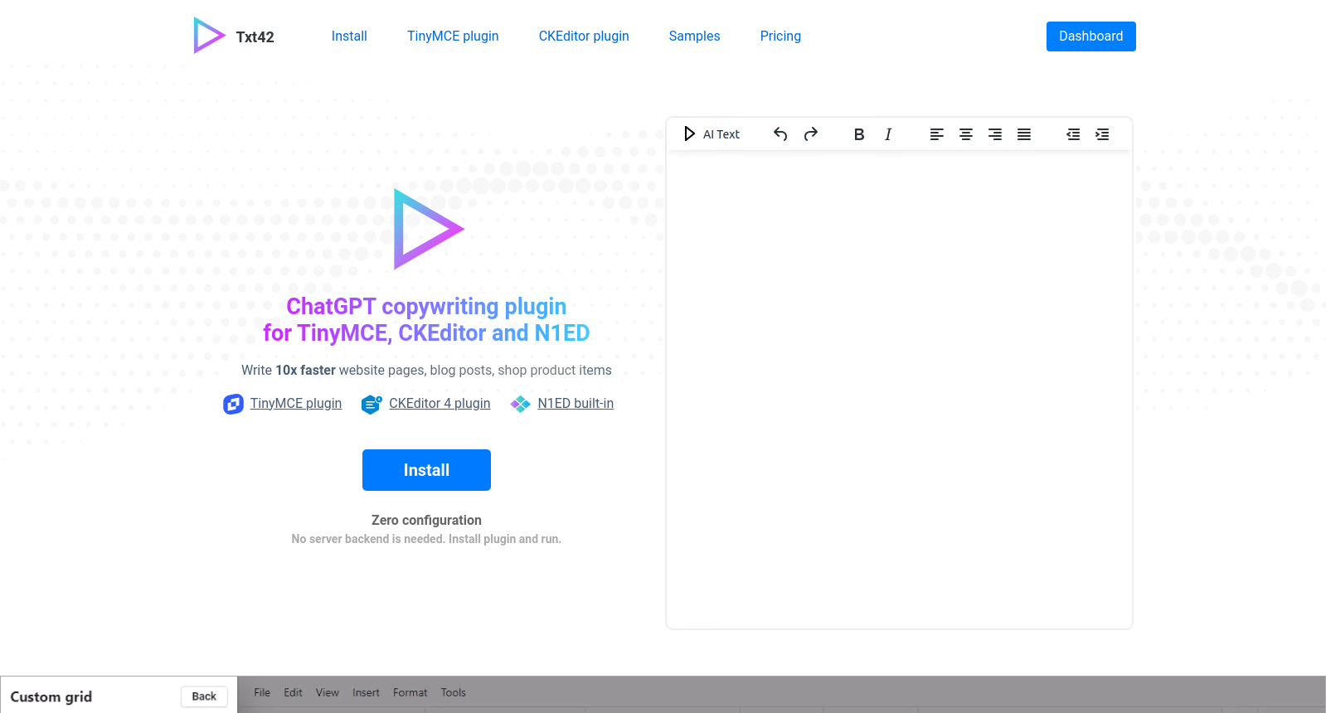Click the TinyMCE plugin logo icon

[x=233, y=404]
